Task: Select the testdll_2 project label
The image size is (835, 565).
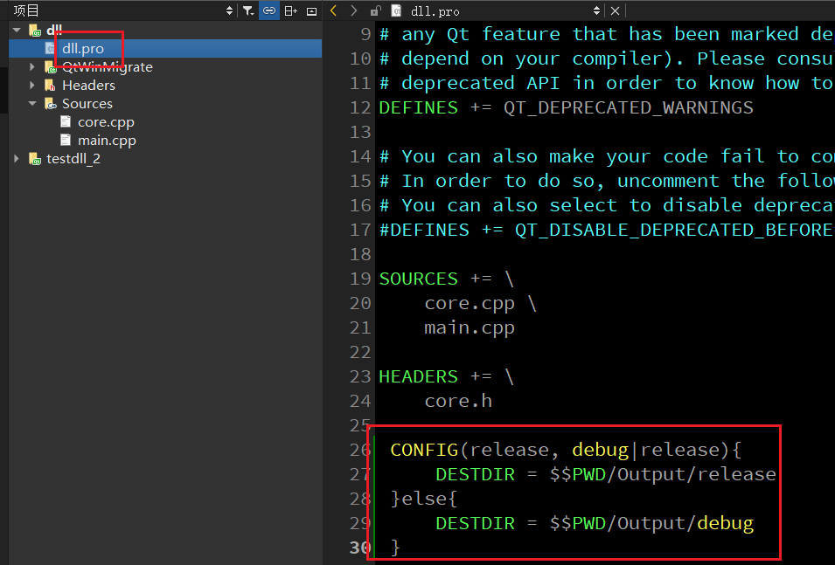Action: [73, 159]
